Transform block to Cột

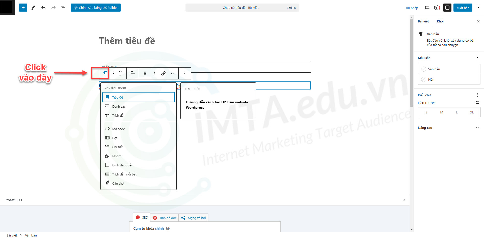pos(139,138)
